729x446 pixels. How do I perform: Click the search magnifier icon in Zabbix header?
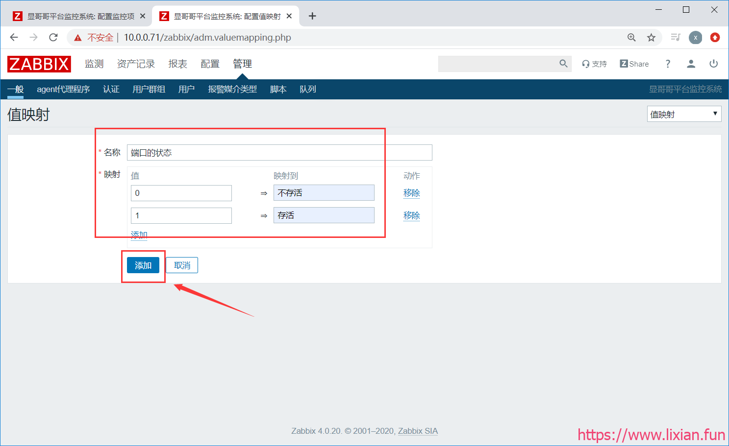(563, 64)
